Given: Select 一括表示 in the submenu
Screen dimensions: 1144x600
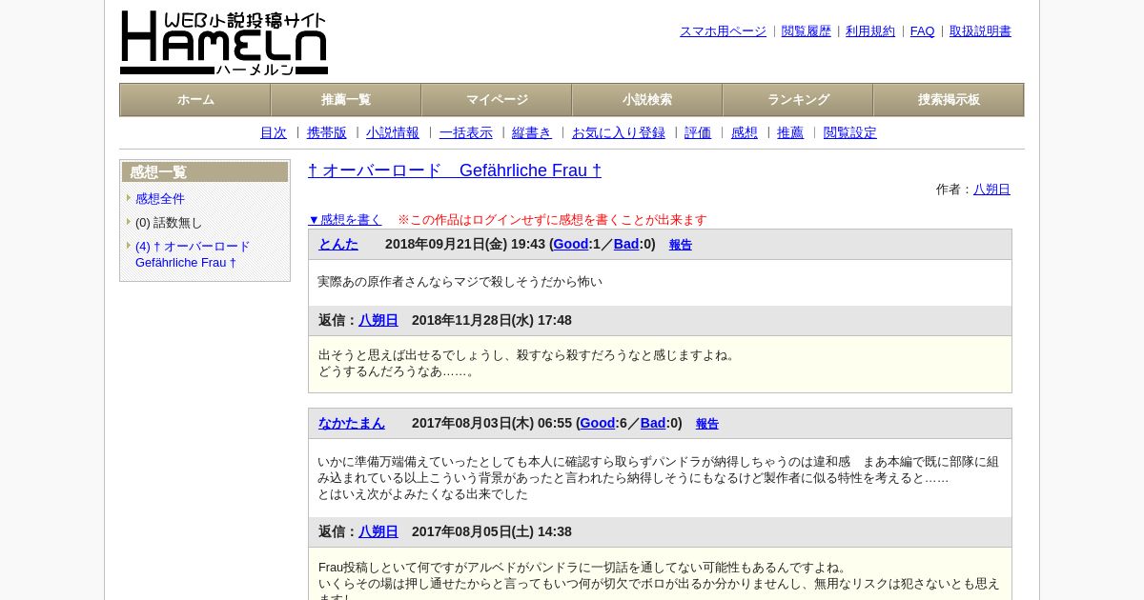Looking at the screenshot, I should (x=466, y=133).
